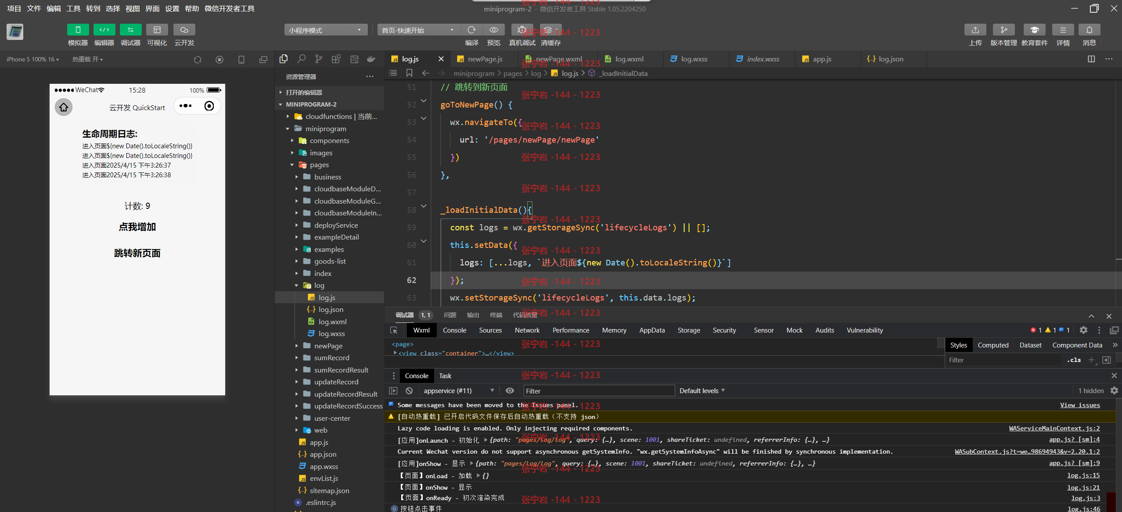Open project Details panel
Image resolution: width=1122 pixels, height=512 pixels.
[x=1063, y=30]
